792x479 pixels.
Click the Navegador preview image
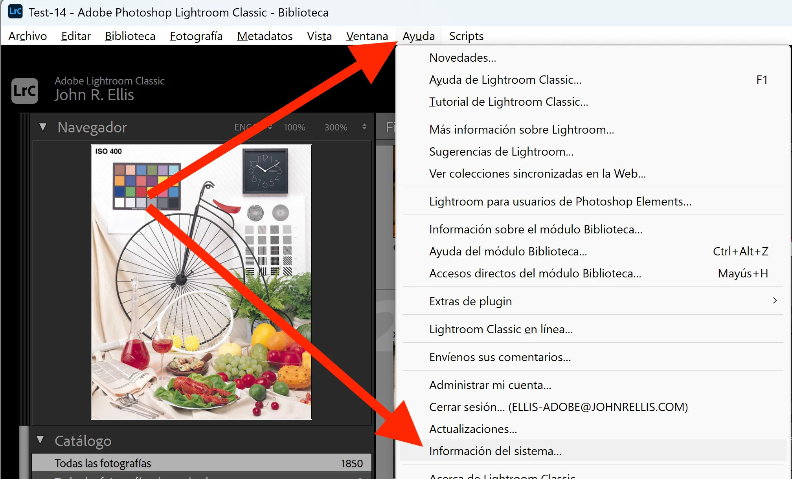(x=201, y=281)
